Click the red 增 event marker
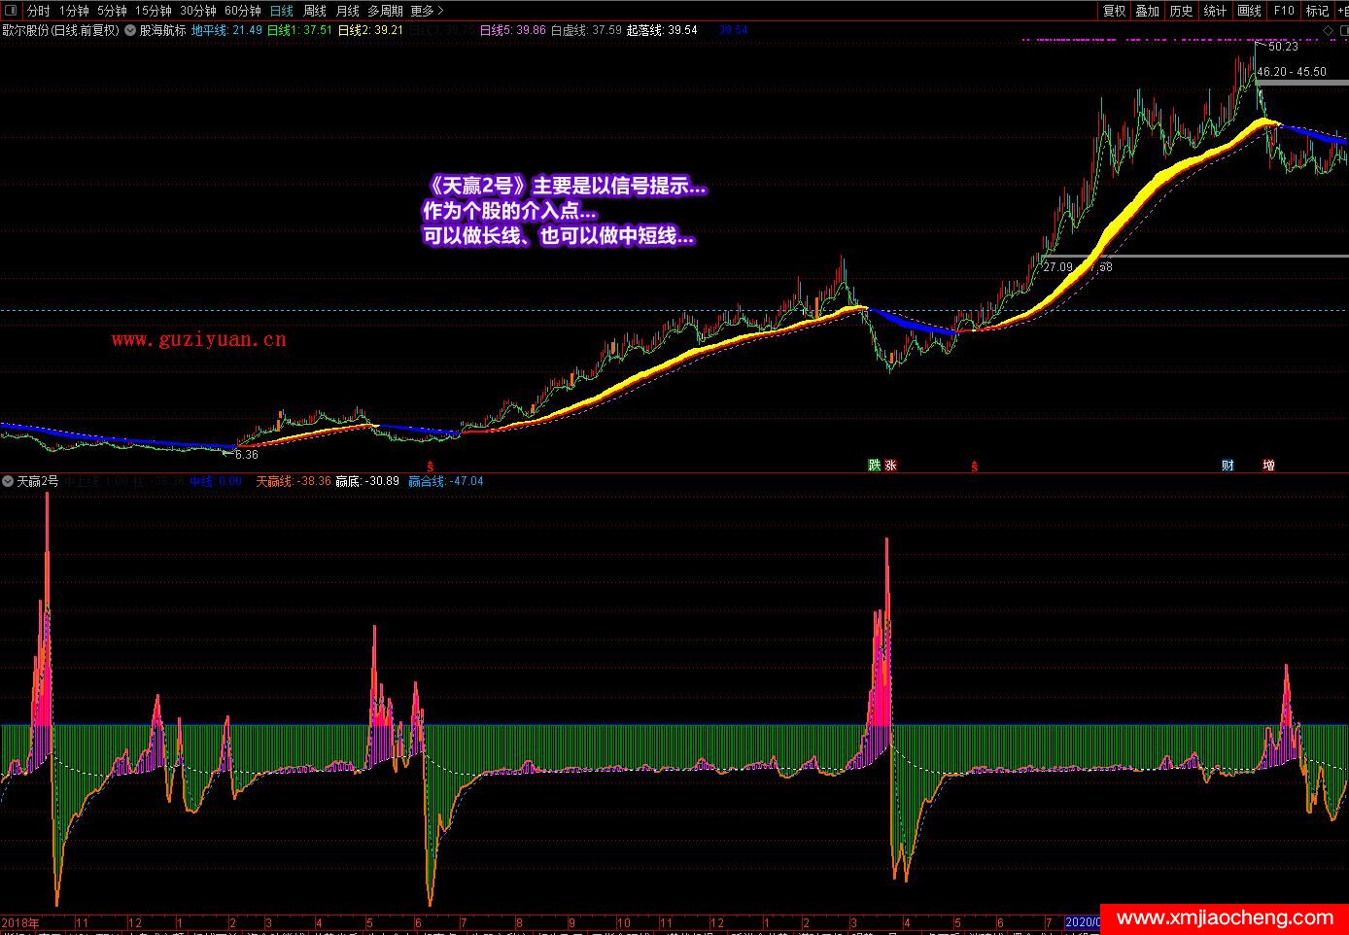 coord(1268,466)
